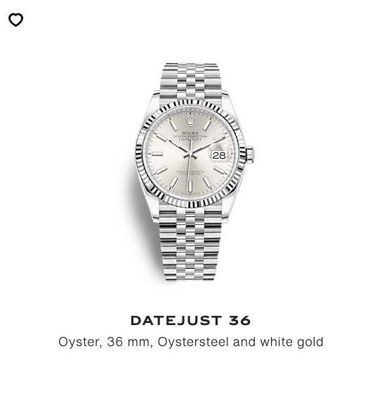Add the watch to favorites with heart icon
The width and height of the screenshot is (382, 403).
point(15,20)
